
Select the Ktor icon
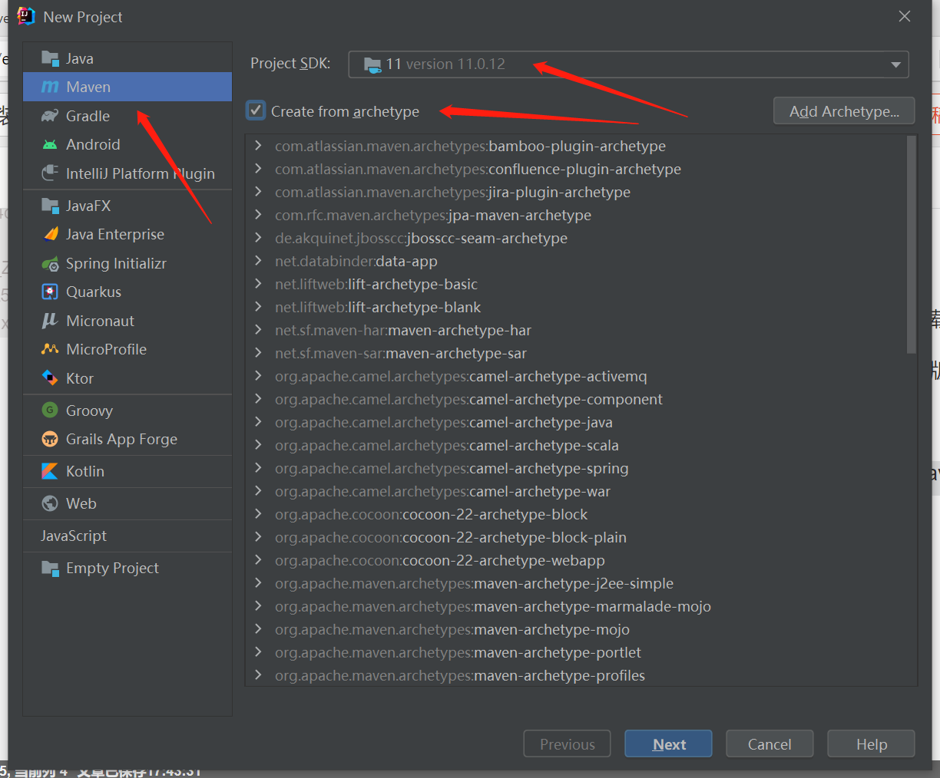pyautogui.click(x=50, y=378)
